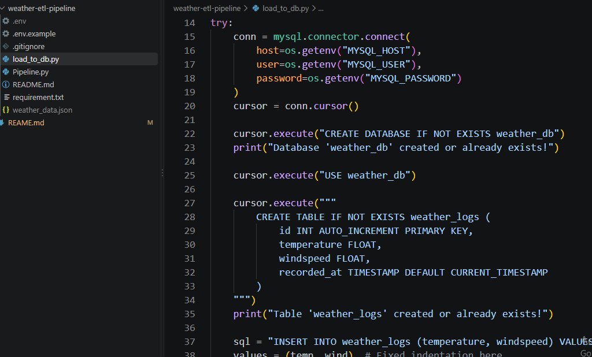592x357 pixels.
Task: Open the .env file
Action: (19, 21)
